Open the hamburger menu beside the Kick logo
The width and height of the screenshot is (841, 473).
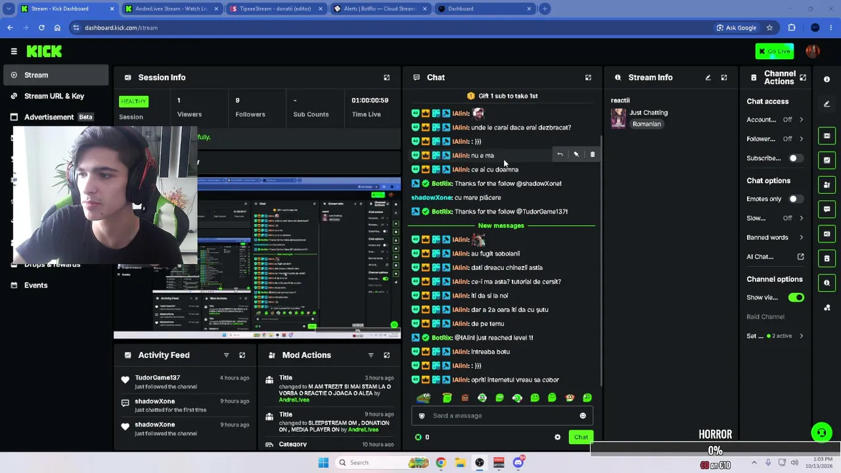coord(14,51)
